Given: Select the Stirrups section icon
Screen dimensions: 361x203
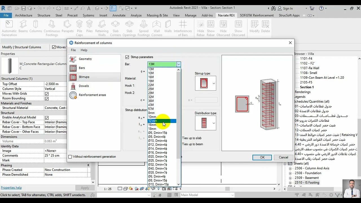Looking at the screenshot, I should point(73,77).
